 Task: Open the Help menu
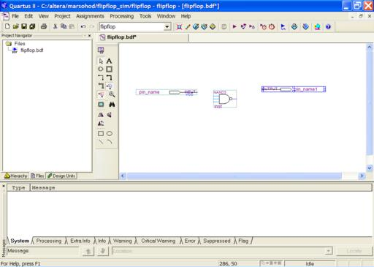tap(186, 16)
